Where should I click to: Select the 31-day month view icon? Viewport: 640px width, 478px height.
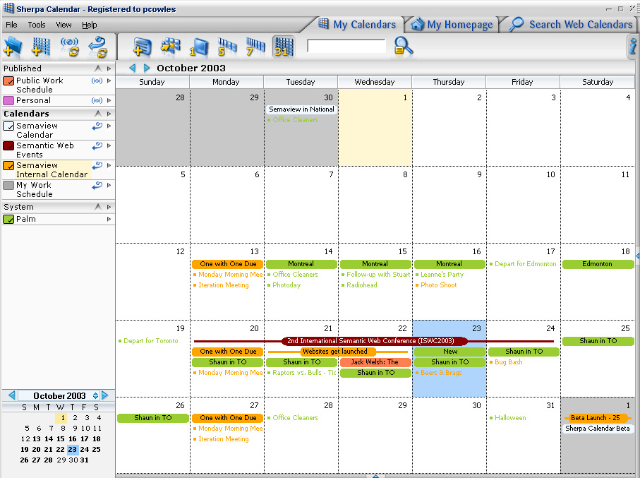pyautogui.click(x=283, y=47)
